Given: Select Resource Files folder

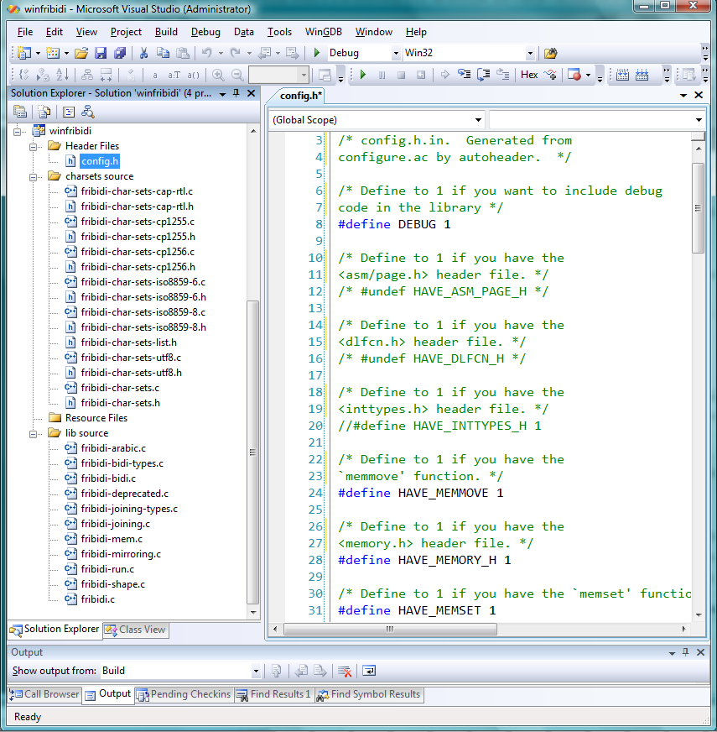Looking at the screenshot, I should (96, 418).
